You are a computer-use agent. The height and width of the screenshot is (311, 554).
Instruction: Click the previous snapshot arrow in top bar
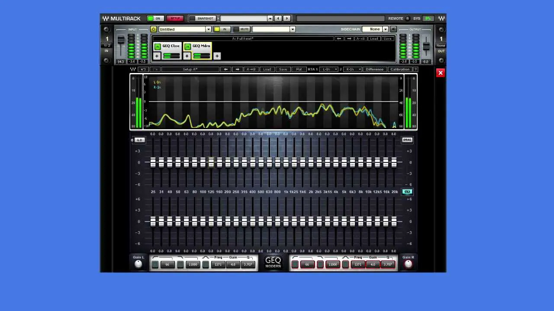[x=278, y=19]
